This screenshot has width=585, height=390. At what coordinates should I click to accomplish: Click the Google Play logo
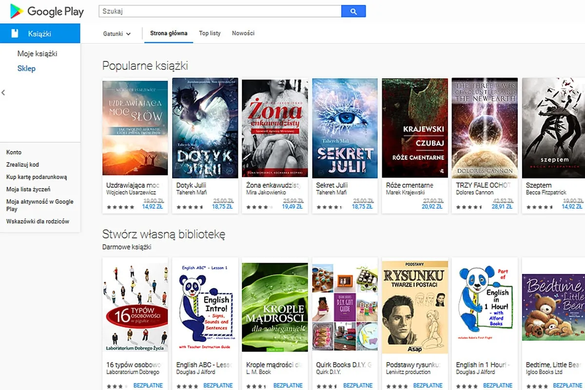click(47, 11)
